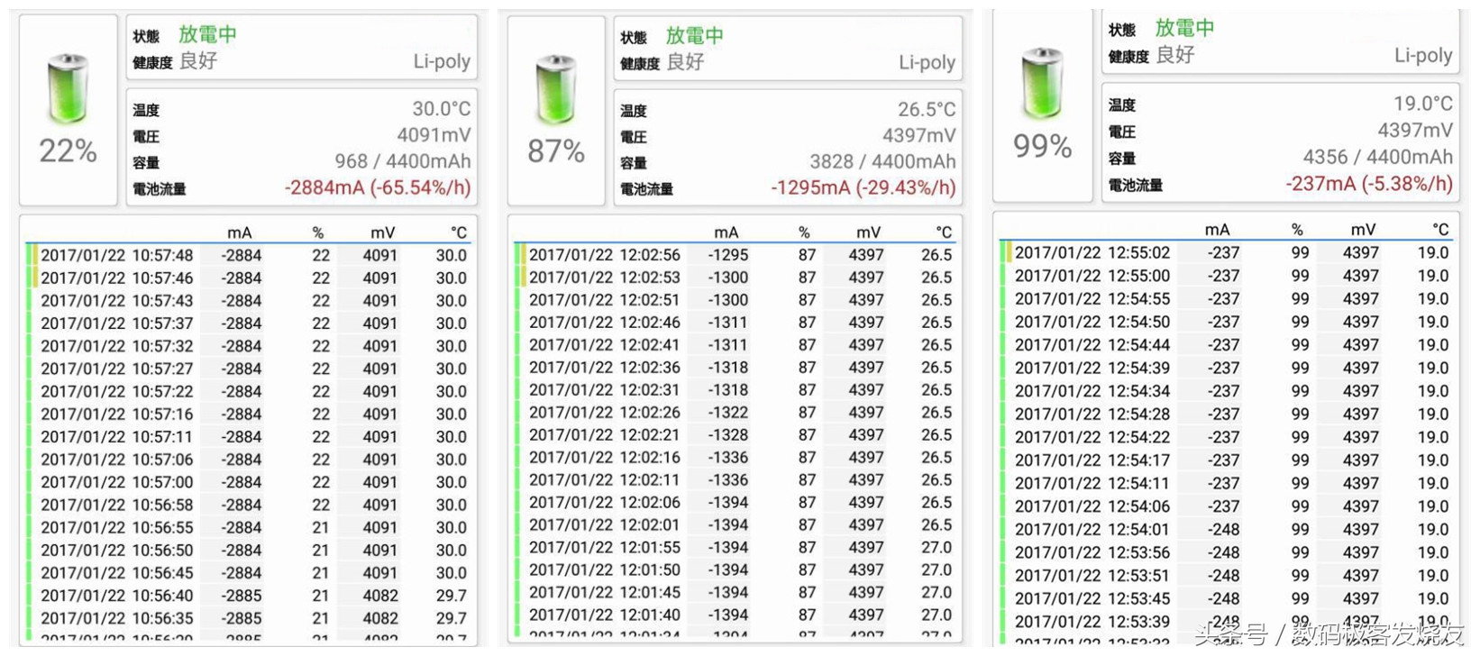
Task: Click the 22% battery level text
Action: point(68,150)
